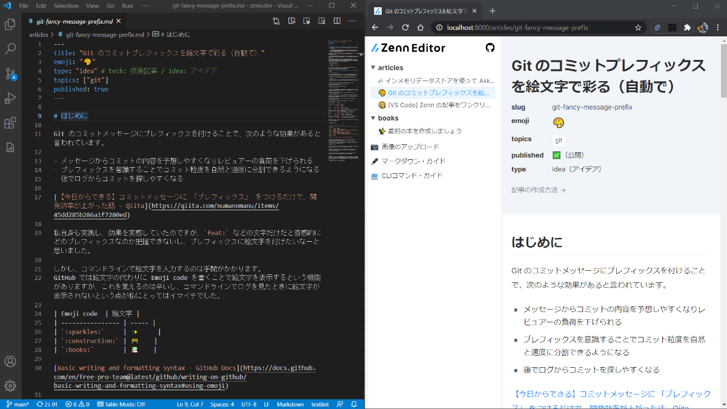Open the Edit menu in VS Code

(41, 5)
